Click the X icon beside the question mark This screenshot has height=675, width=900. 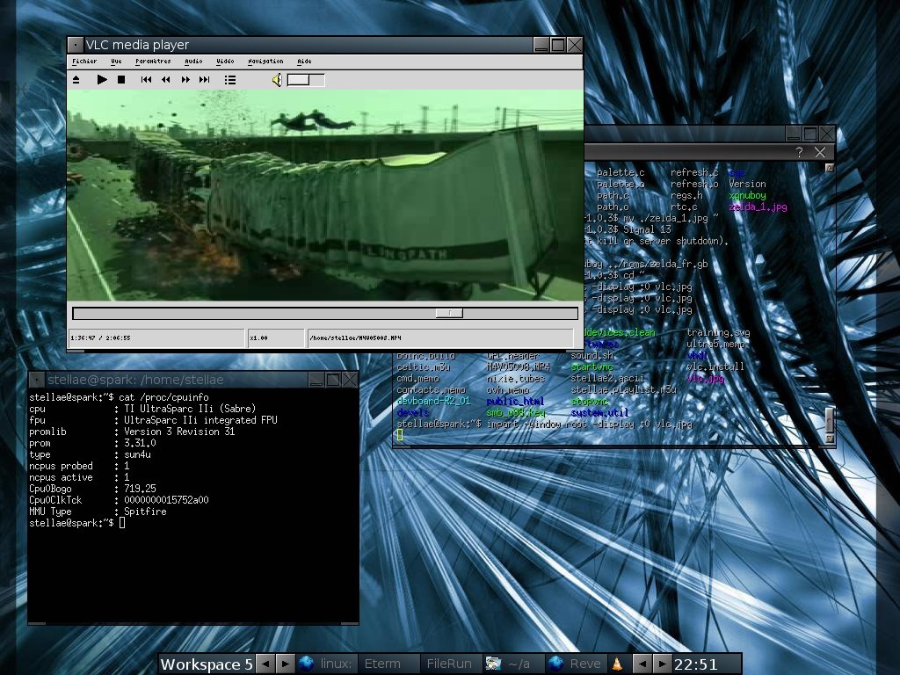(820, 152)
